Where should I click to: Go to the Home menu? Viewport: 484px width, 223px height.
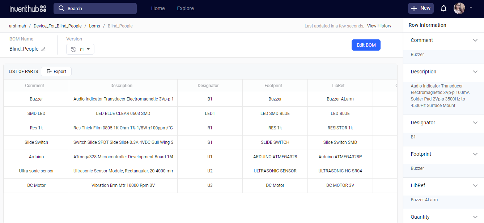click(158, 8)
